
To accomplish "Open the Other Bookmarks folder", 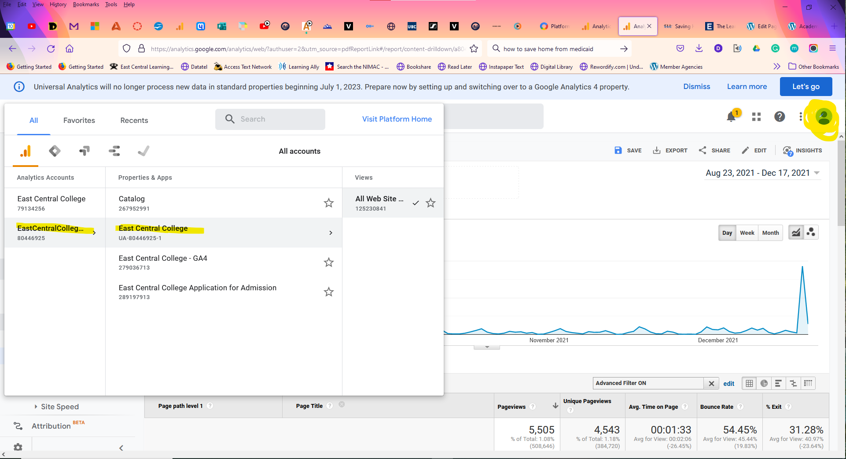I will [x=813, y=67].
